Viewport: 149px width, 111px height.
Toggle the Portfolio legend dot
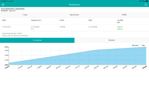coord(133,45)
